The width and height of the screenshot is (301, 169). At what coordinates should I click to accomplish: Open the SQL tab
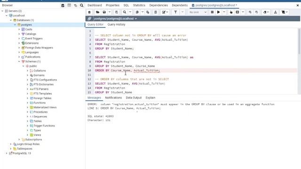[126, 5]
